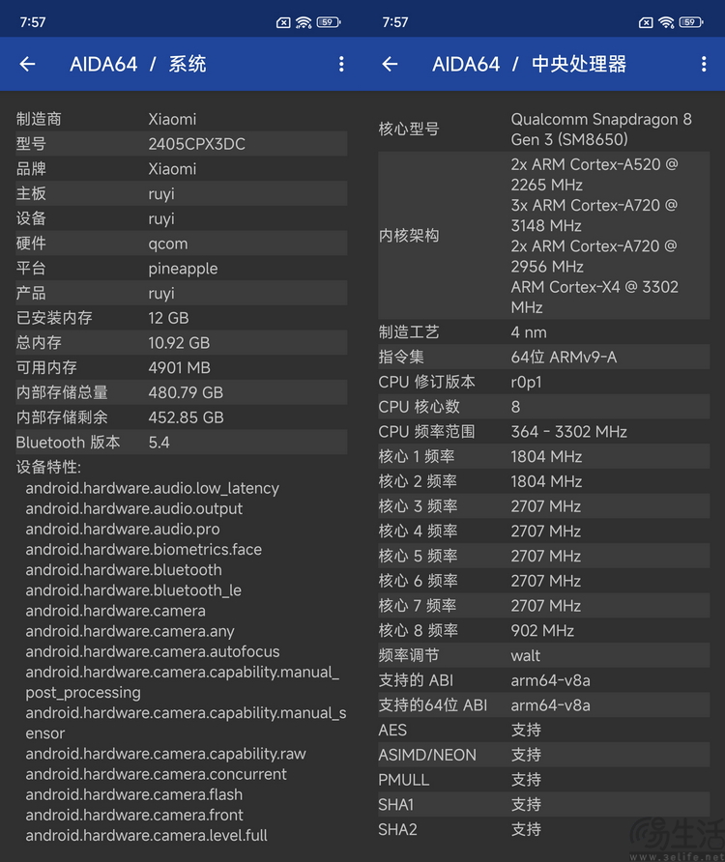Tap android.hardware.biometrics.face entry
The image size is (725, 862).
click(144, 549)
